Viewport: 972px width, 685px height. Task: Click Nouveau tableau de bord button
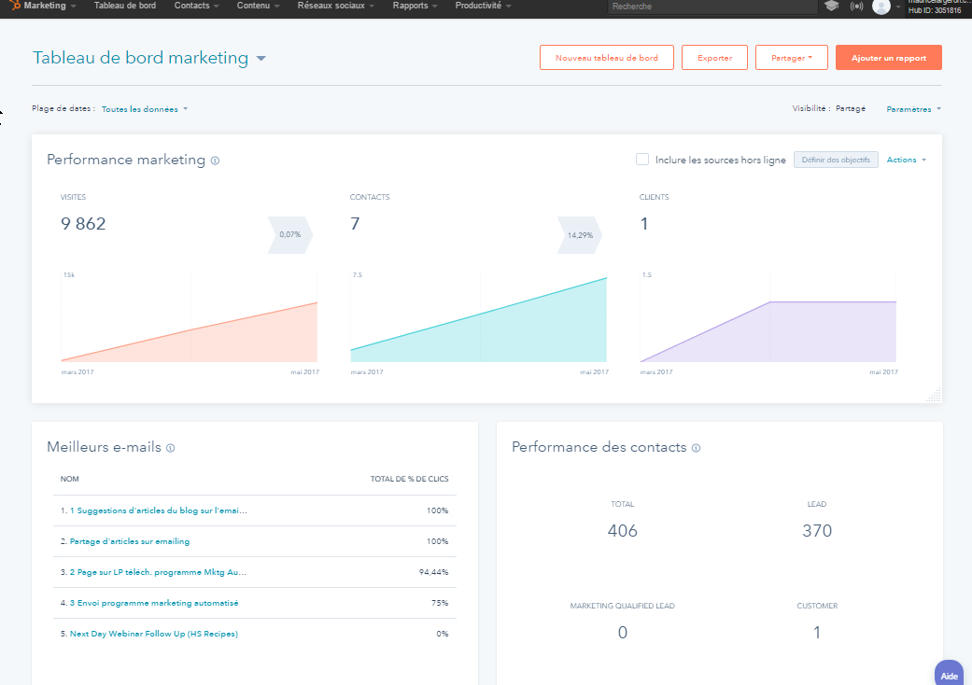607,58
